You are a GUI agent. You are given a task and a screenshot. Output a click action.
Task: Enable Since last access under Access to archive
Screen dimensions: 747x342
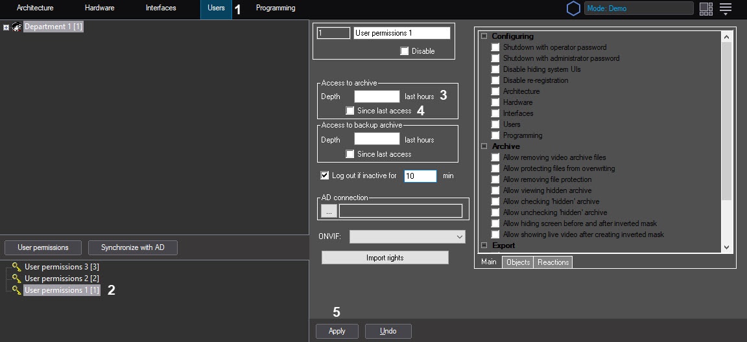click(350, 111)
